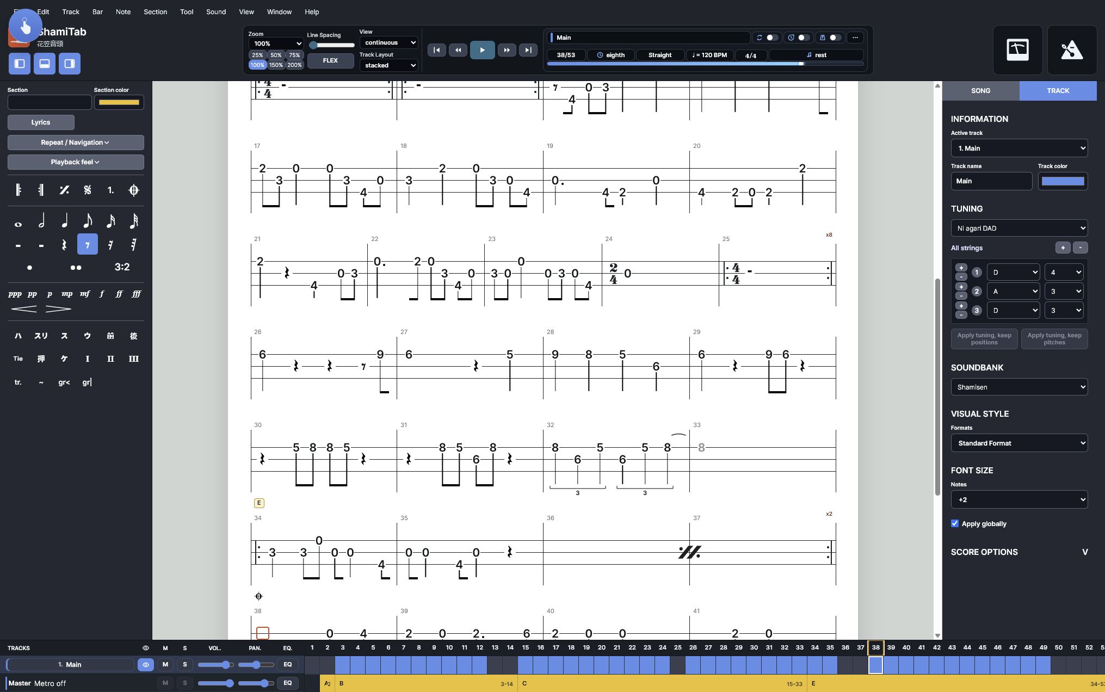
Task: Switch to the SONG tab
Action: (980, 91)
